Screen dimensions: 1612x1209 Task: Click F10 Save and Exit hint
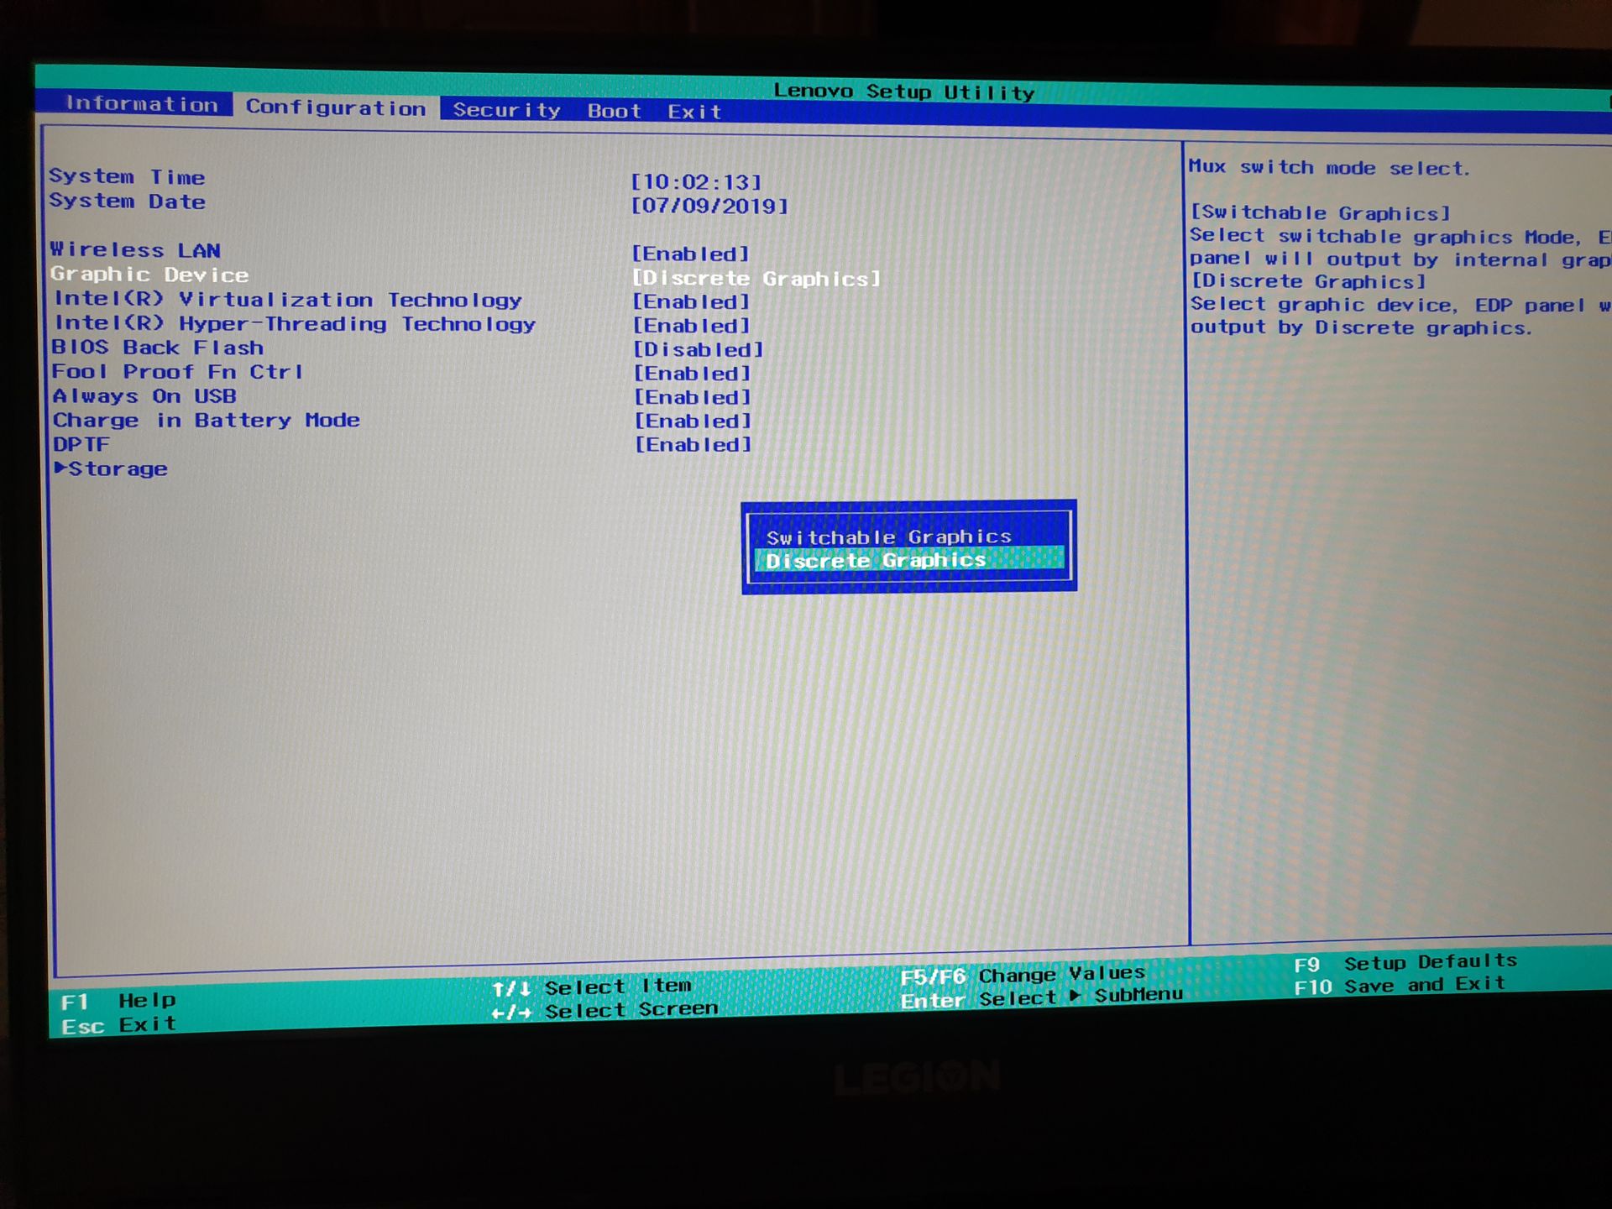(x=1400, y=986)
